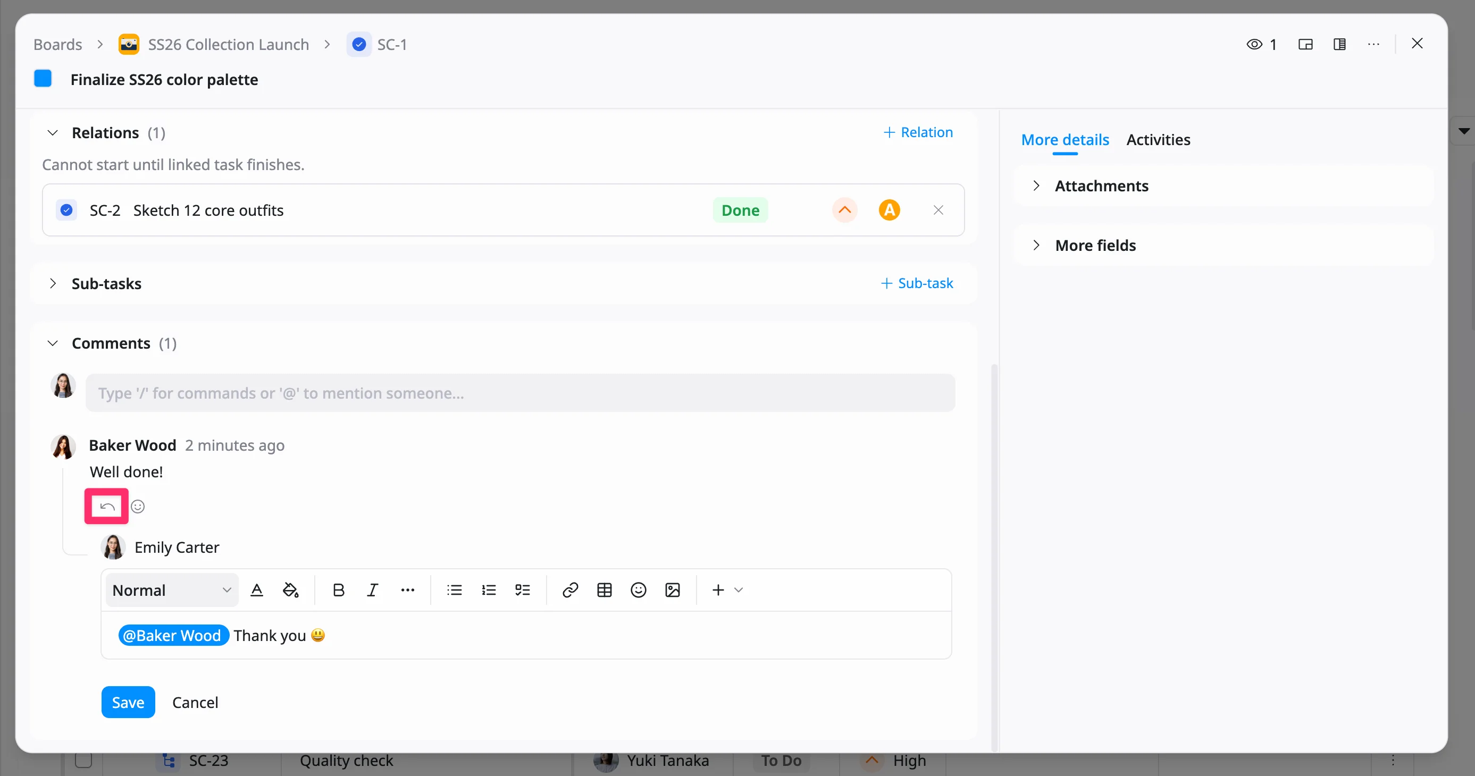Click the To Do status of SC-23
1475x776 pixels.
pos(781,760)
